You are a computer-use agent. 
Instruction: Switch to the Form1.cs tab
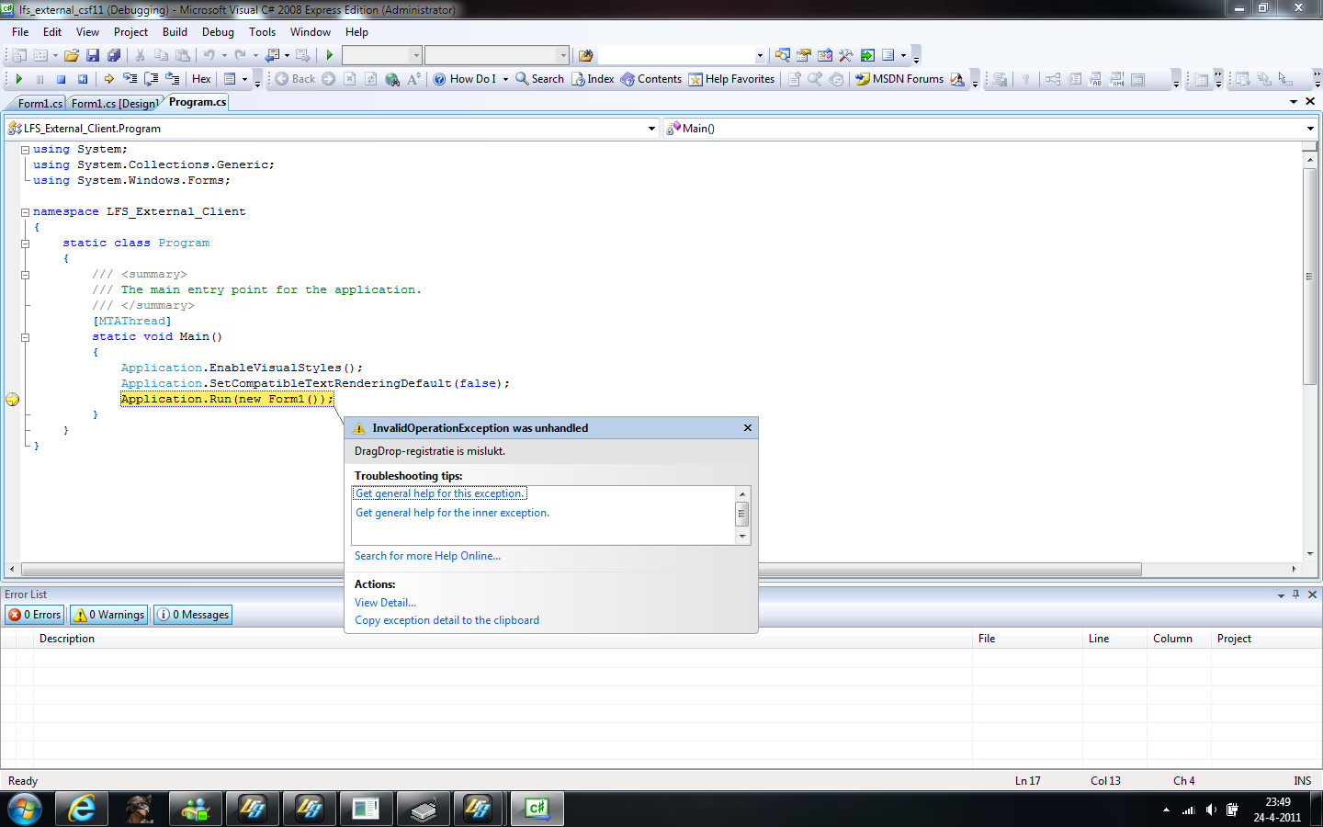point(40,104)
